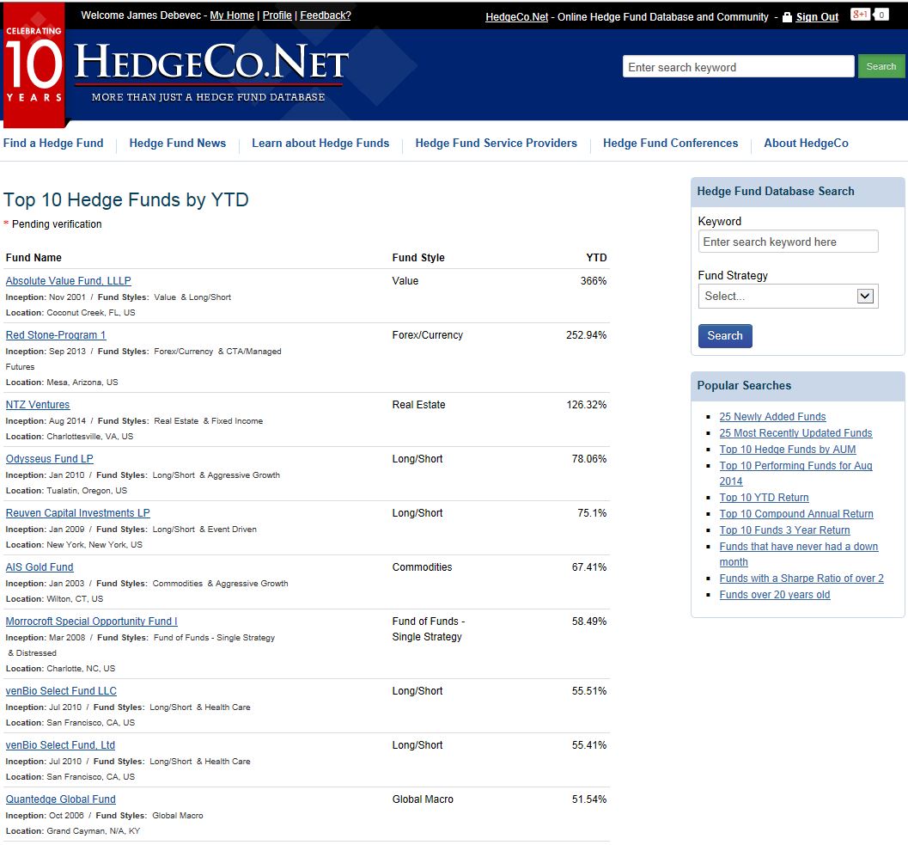Screen dimensions: 908x845
Task: Open Hedge Fund Service Providers menu
Action: [x=497, y=144]
